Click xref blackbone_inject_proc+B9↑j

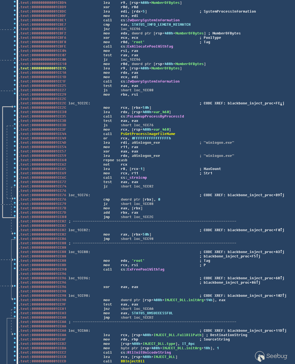click(256, 195)
